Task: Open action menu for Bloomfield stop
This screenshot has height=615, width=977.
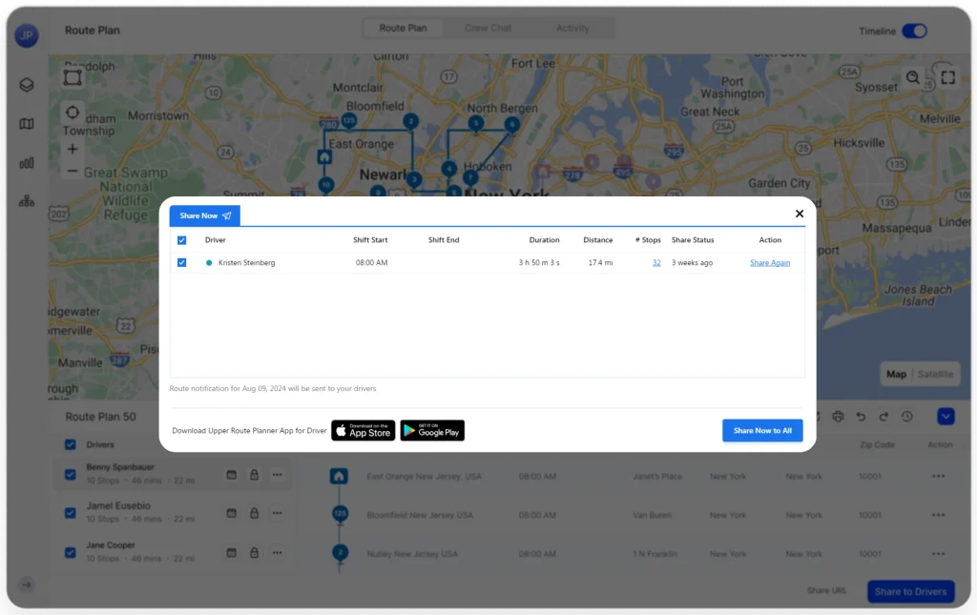Action: pyautogui.click(x=939, y=515)
